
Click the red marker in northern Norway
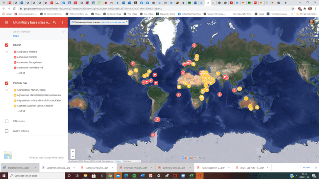point(194,45)
